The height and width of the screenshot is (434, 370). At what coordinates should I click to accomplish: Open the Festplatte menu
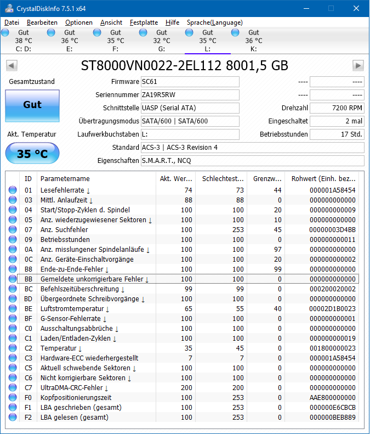[144, 22]
